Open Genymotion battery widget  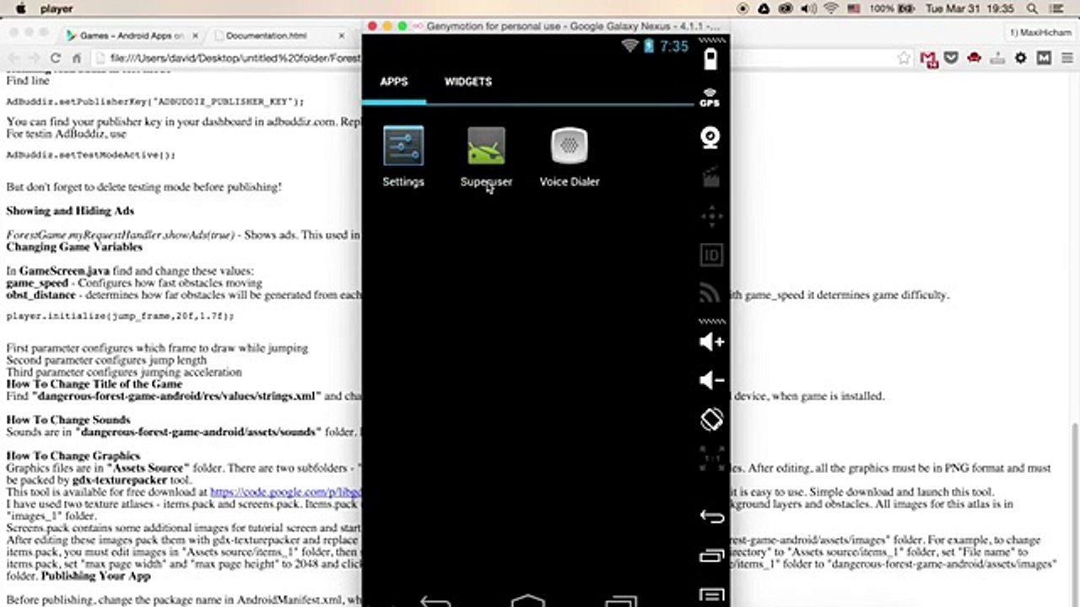coord(711,59)
